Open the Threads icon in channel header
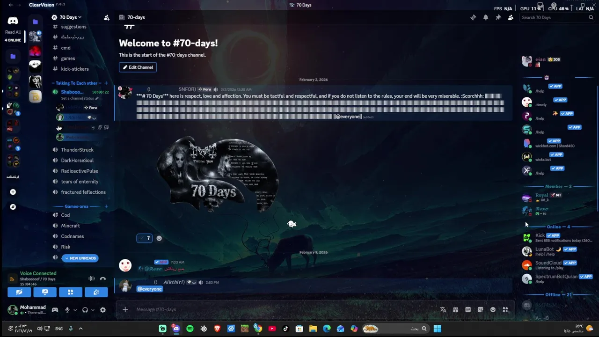 click(473, 17)
